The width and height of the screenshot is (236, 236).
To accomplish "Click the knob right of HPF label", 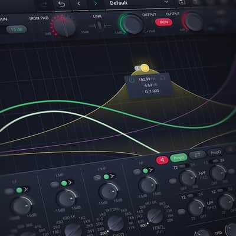I will [x=218, y=173].
